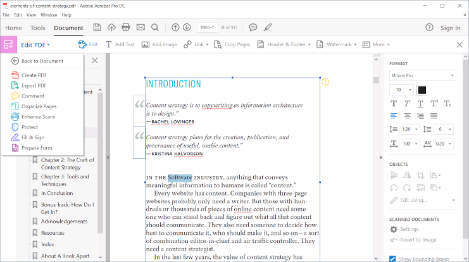Choose Add Image tool
The width and height of the screenshot is (469, 262).
point(159,44)
